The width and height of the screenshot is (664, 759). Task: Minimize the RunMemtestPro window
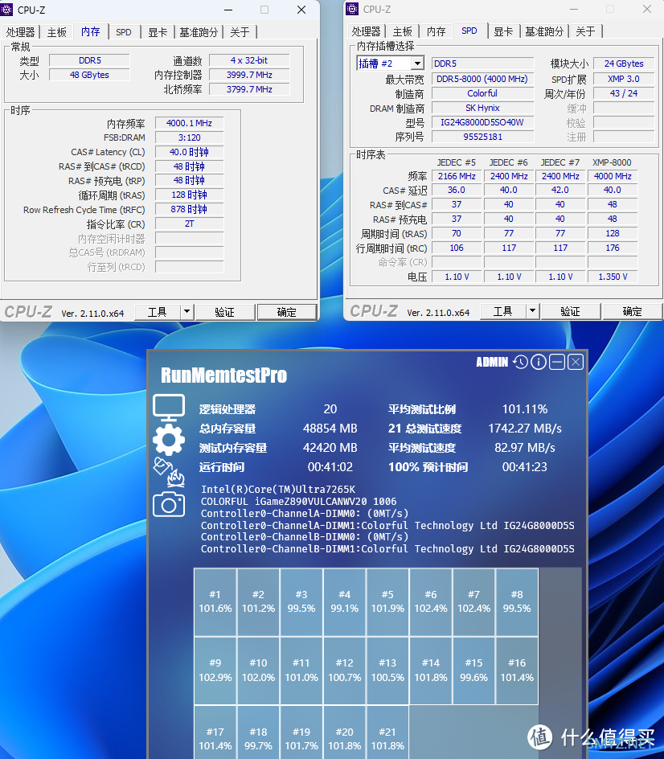tap(557, 362)
